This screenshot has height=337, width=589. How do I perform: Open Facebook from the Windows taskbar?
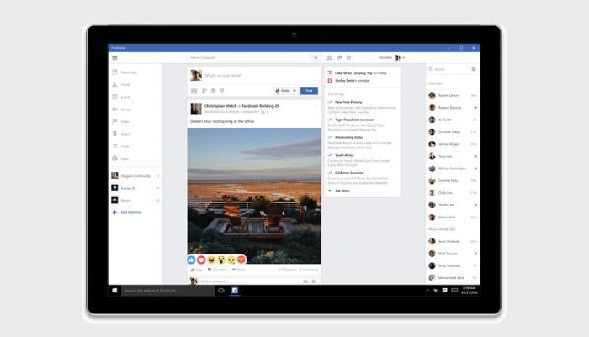[x=235, y=290]
